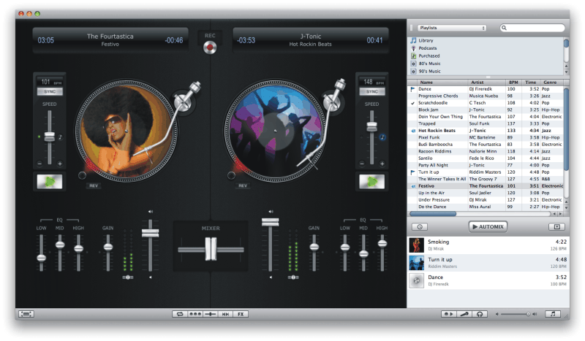Viewport: 585px width, 341px height.
Task: Toggle REV reverse on left turntable
Action: pos(93,185)
